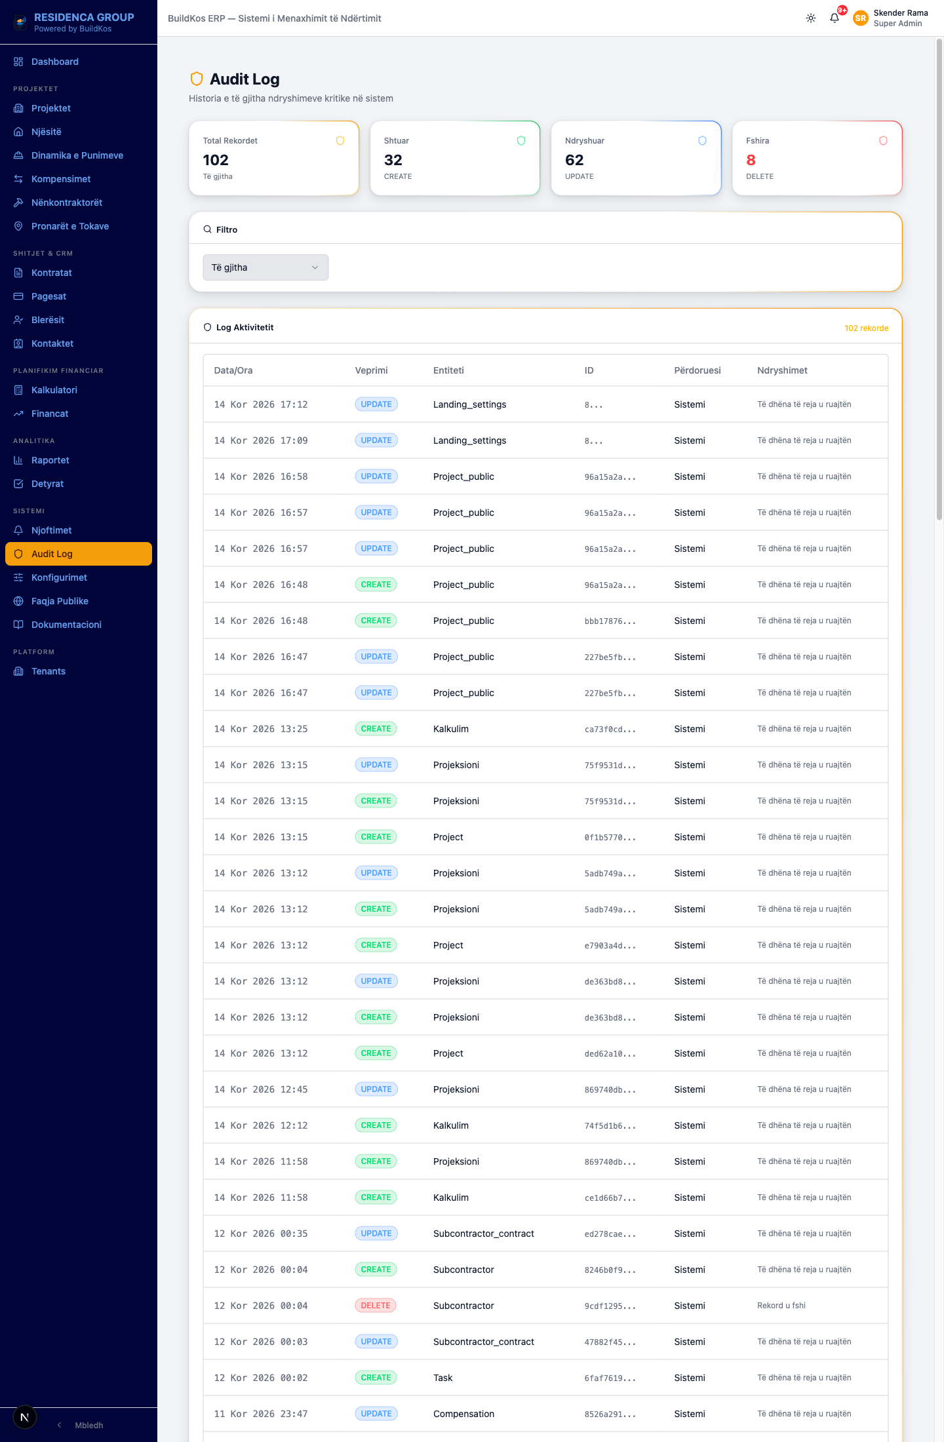Screen dimensions: 944x1442
Task: Click the Pronarët e Tokave pin icon
Action: tap(18, 226)
